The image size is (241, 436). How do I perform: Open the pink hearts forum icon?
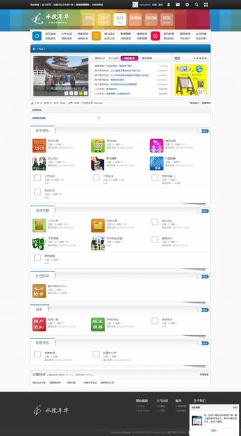(157, 146)
